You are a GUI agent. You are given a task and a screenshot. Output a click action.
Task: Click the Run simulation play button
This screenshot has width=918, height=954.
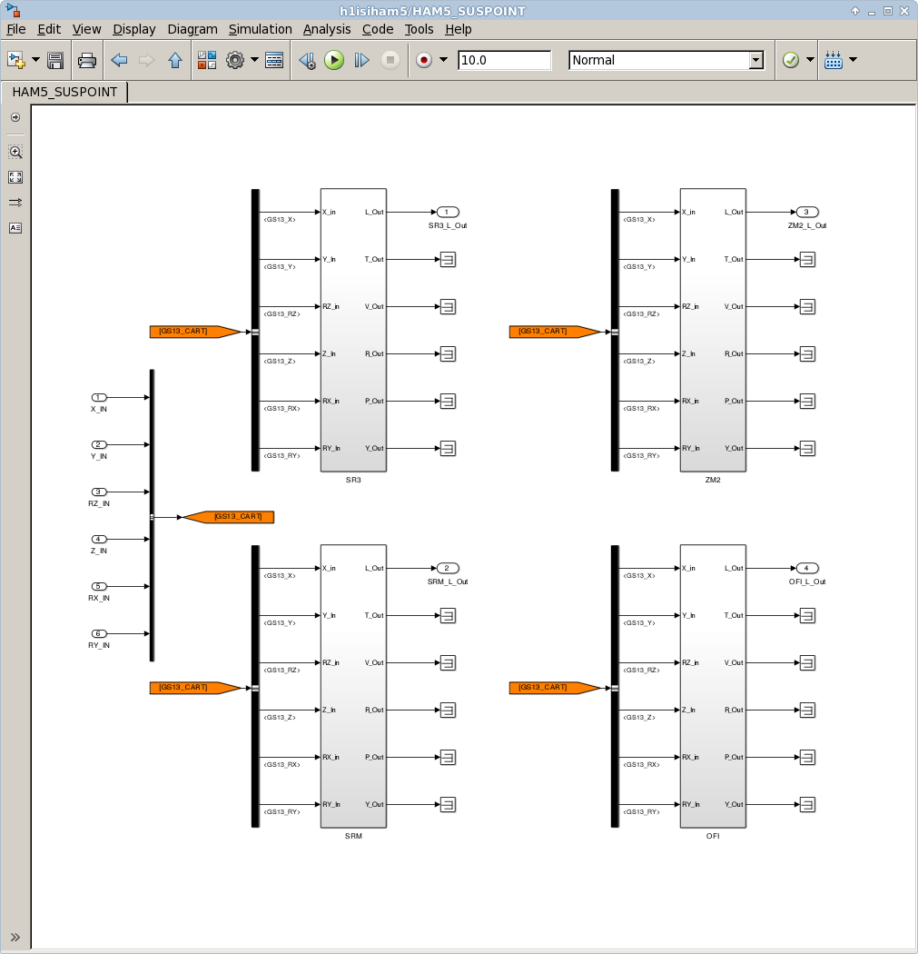coord(334,60)
